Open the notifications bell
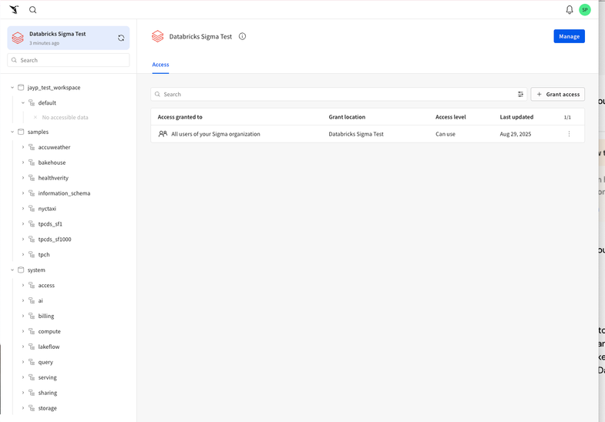This screenshot has height=422, width=605. point(570,10)
